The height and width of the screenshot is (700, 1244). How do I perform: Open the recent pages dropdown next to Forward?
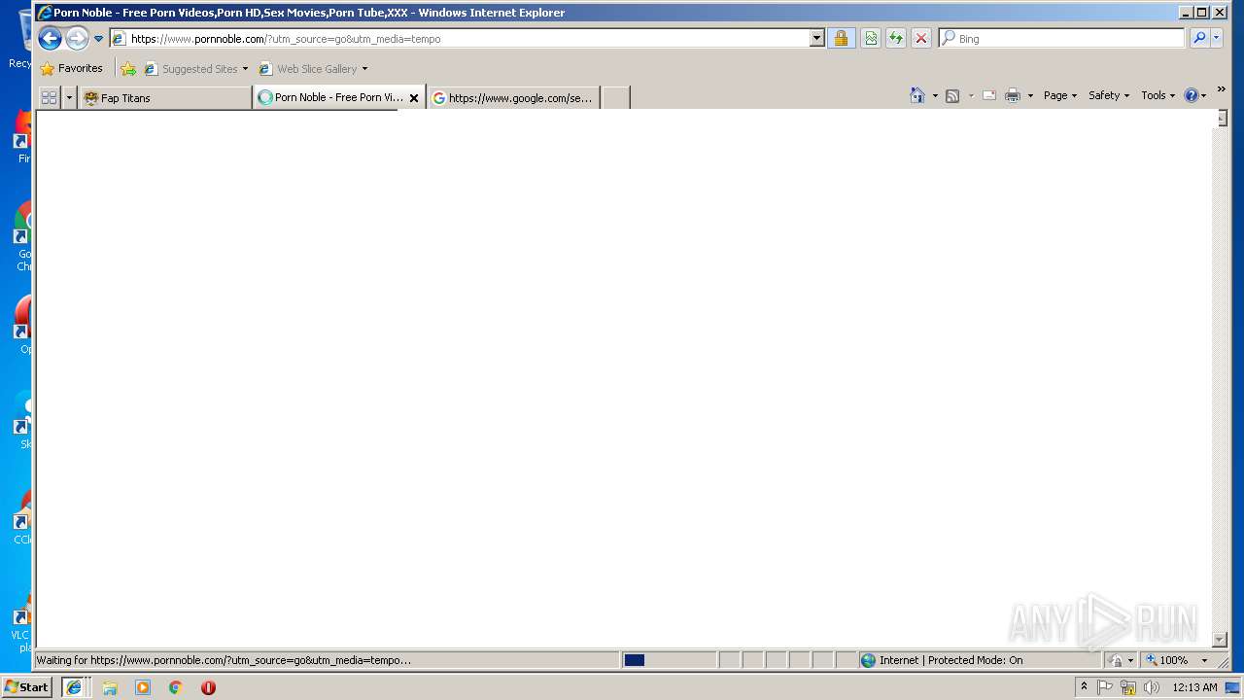click(98, 39)
